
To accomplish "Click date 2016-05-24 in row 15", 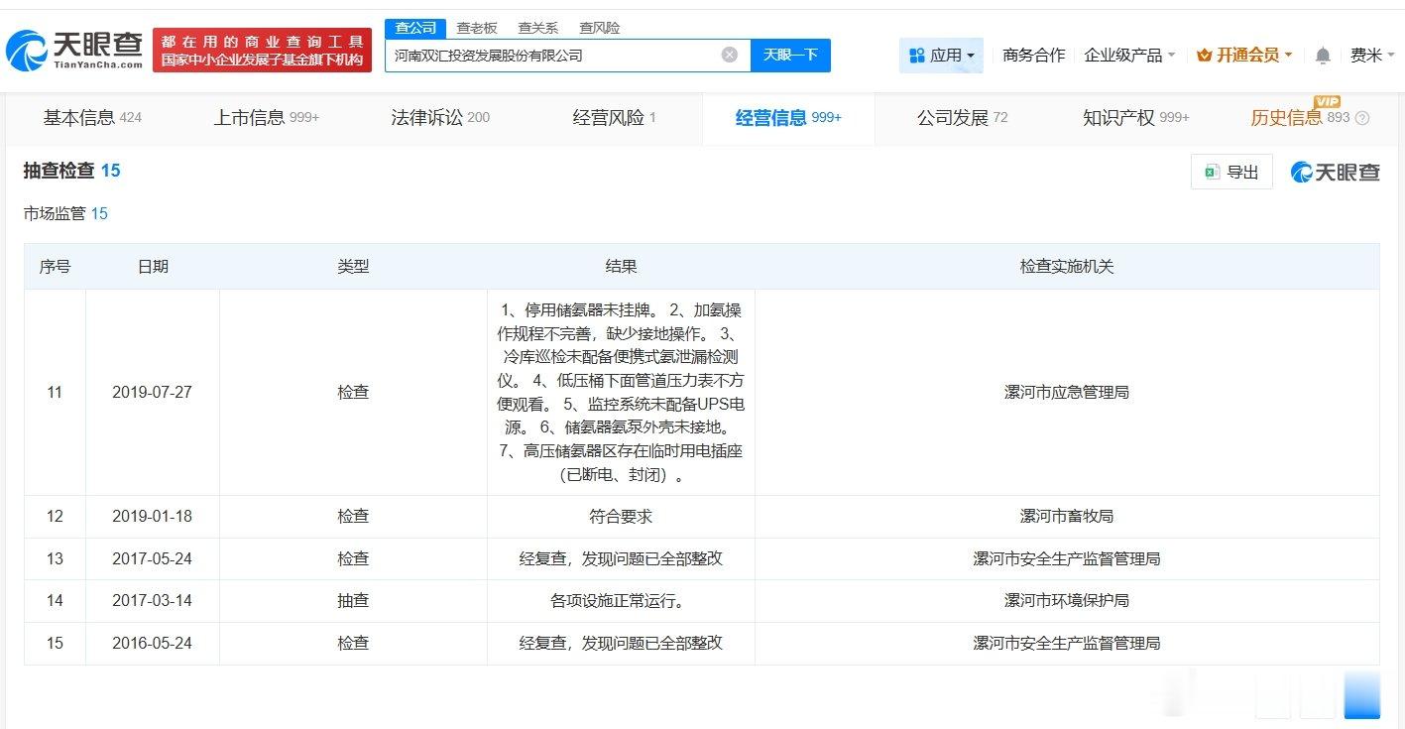I will (x=152, y=644).
